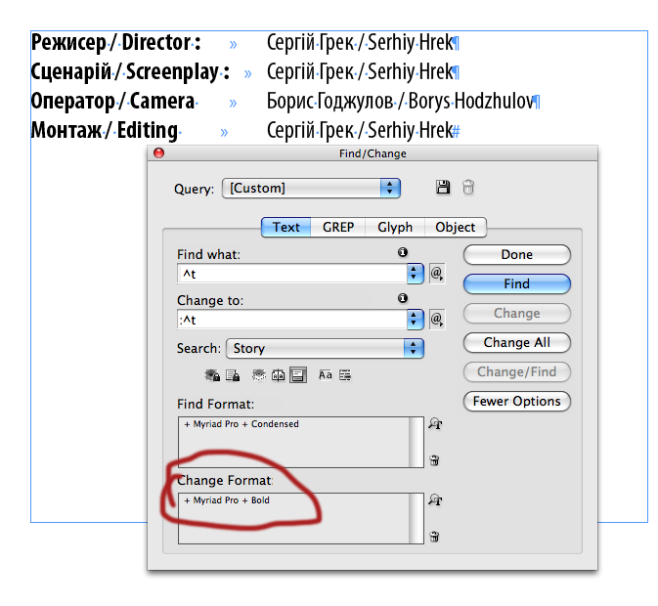Click text 'Оператор / Camera' in document

pyautogui.click(x=113, y=102)
